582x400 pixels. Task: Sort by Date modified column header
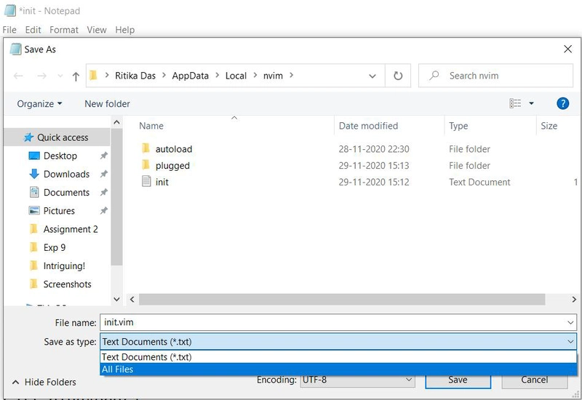click(368, 126)
